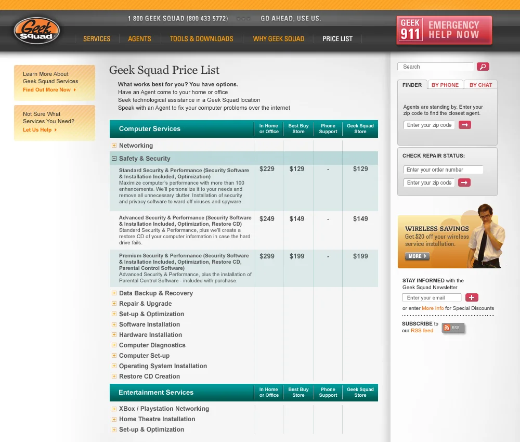The height and width of the screenshot is (442, 520).
Task: Click Let Us Help link
Action: click(40, 130)
